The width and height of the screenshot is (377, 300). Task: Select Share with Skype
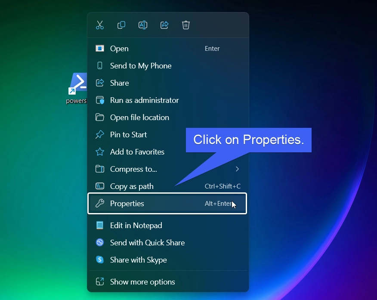168,260
